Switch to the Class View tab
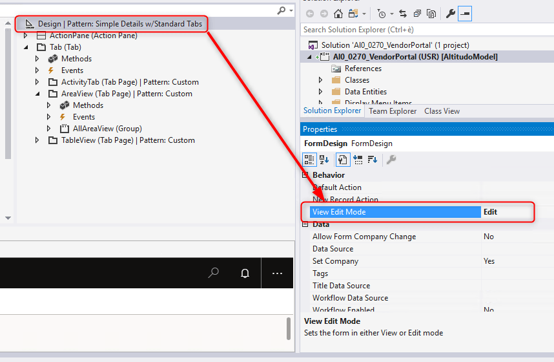The width and height of the screenshot is (554, 362). (442, 111)
